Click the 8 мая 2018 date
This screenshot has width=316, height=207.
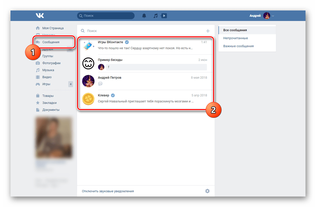coord(199,78)
